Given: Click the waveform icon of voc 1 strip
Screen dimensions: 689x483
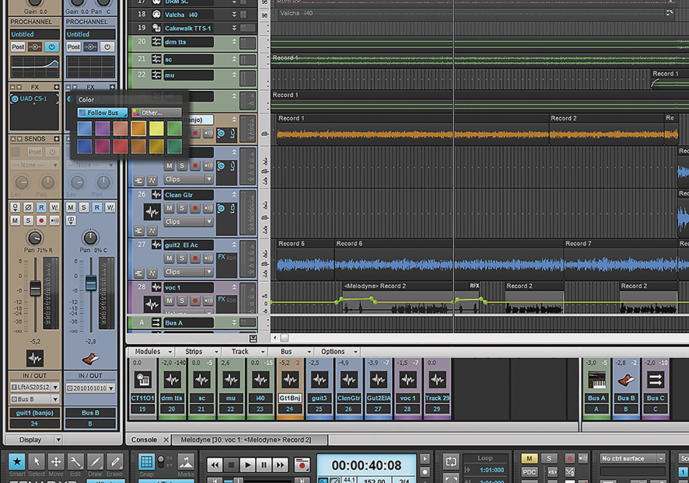Looking at the screenshot, I should click(407, 380).
